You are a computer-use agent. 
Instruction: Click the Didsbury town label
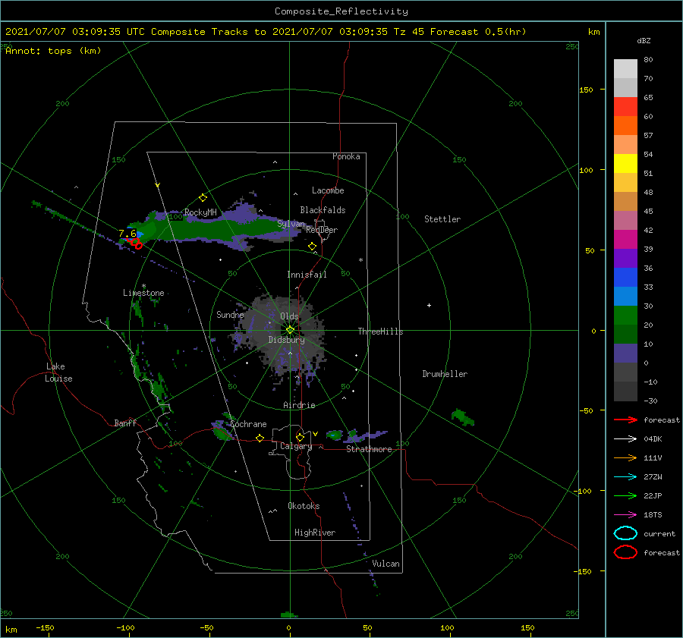coord(287,340)
